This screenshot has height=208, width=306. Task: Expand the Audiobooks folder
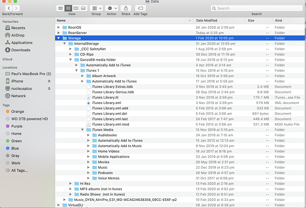click(x=88, y=135)
